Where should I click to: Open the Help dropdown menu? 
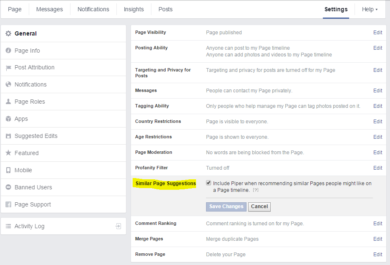[x=370, y=10]
